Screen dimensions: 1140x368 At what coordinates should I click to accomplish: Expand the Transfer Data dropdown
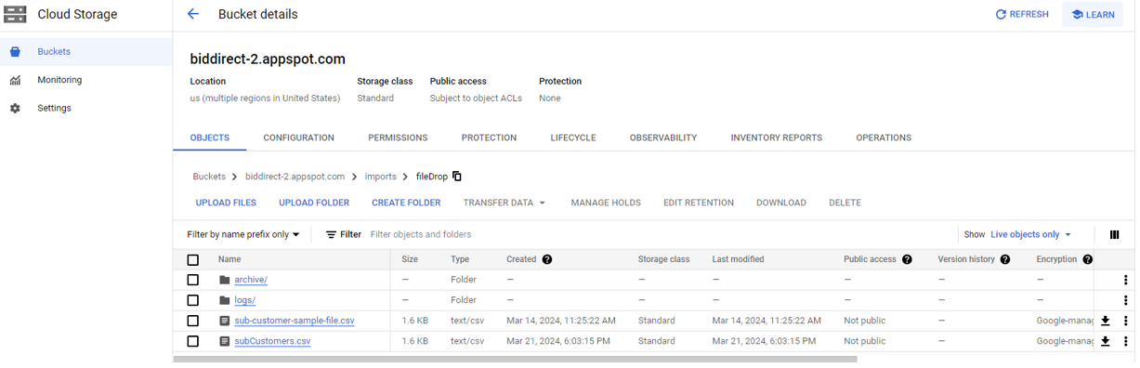(504, 203)
